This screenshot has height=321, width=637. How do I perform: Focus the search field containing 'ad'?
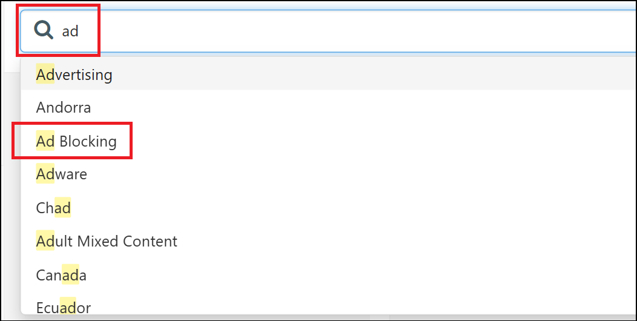coord(328,31)
